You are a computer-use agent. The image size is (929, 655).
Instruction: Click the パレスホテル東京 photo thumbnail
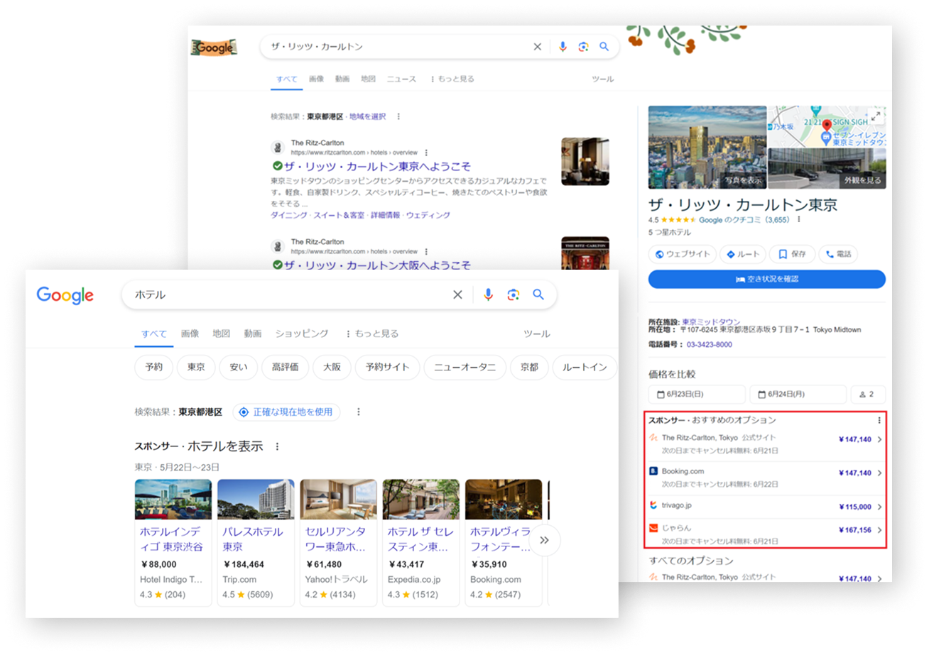click(256, 498)
